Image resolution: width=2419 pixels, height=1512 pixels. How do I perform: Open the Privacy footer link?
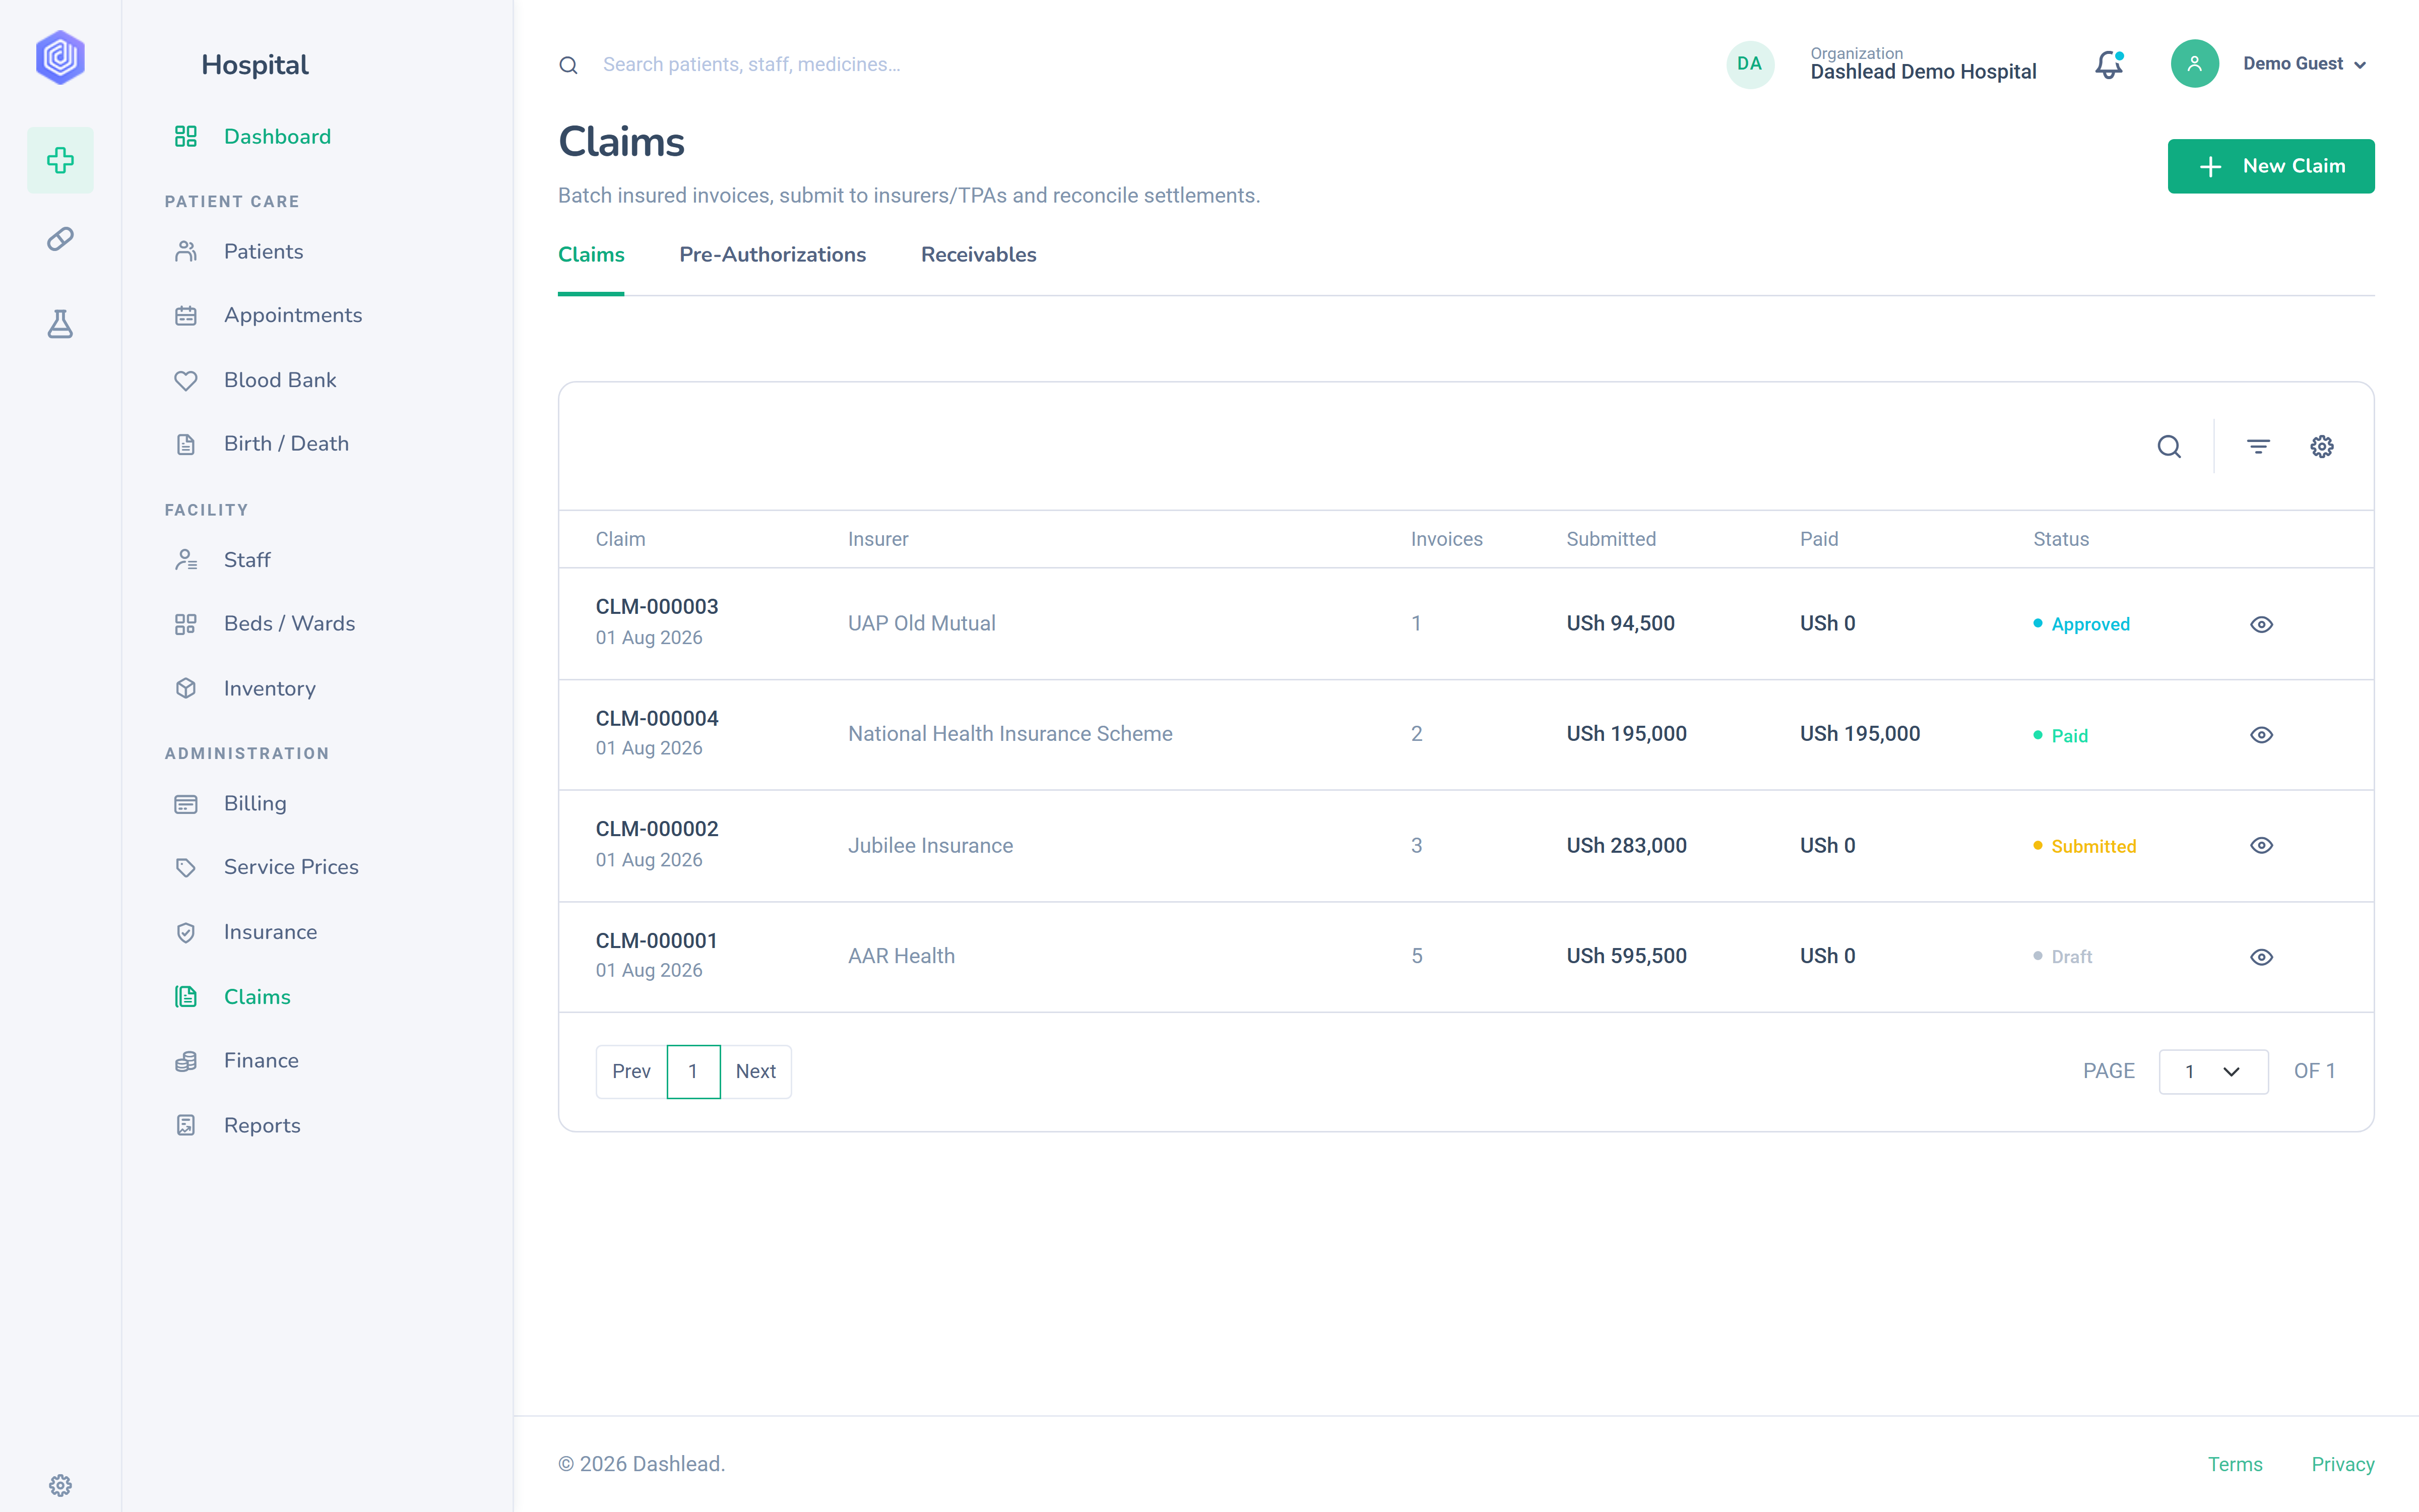pyautogui.click(x=2342, y=1464)
